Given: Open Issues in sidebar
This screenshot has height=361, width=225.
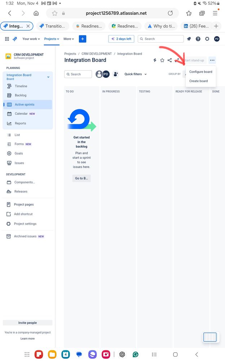Looking at the screenshot, I should pos(27,163).
